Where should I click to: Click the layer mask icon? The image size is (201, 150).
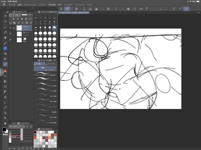[27, 23]
